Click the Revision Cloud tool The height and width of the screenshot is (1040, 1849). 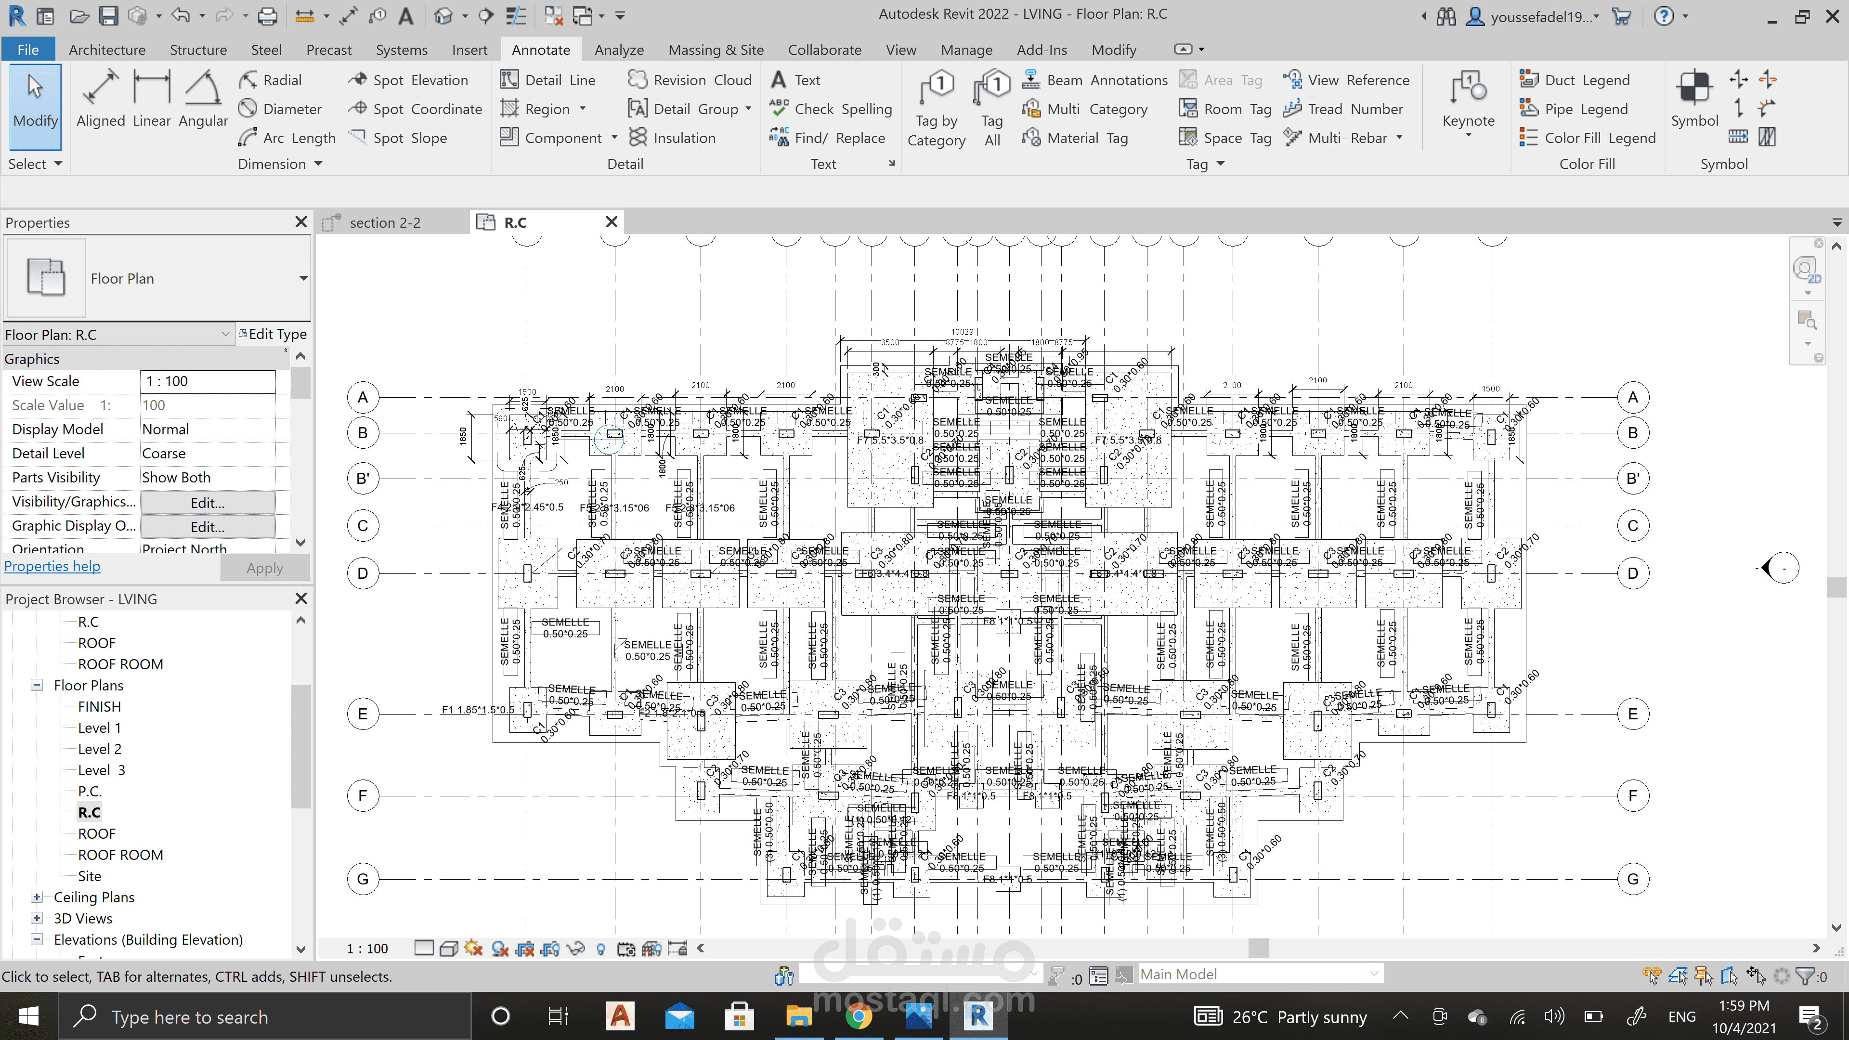point(689,79)
